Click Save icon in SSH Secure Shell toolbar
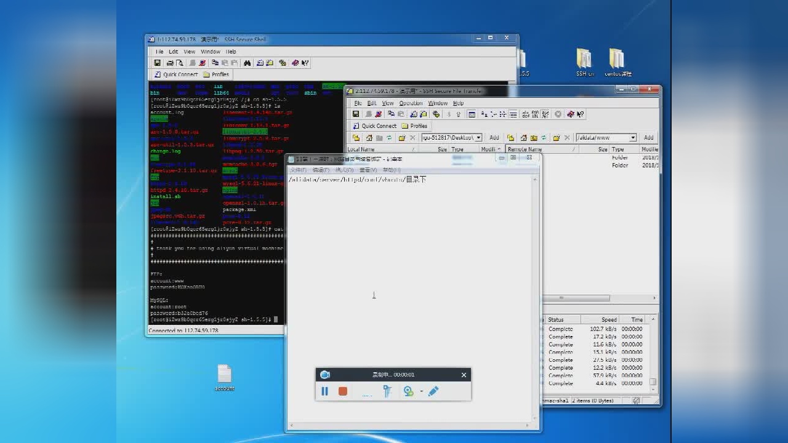 tap(158, 63)
